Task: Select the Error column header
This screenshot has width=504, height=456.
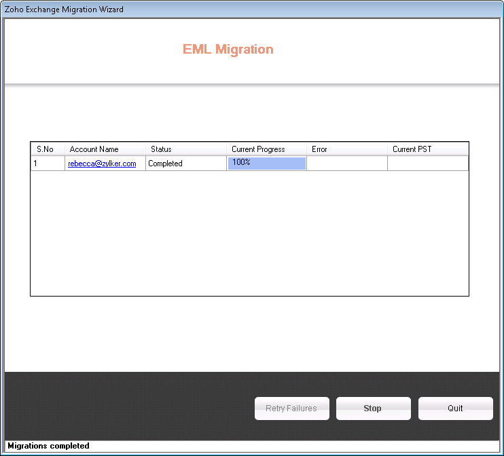Action: point(346,149)
